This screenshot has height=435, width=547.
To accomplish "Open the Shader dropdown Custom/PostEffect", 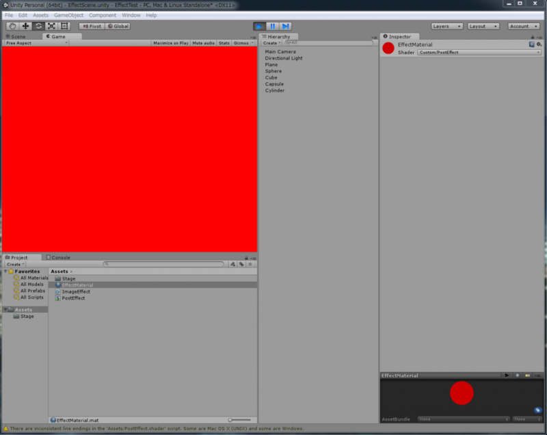I will pyautogui.click(x=479, y=53).
